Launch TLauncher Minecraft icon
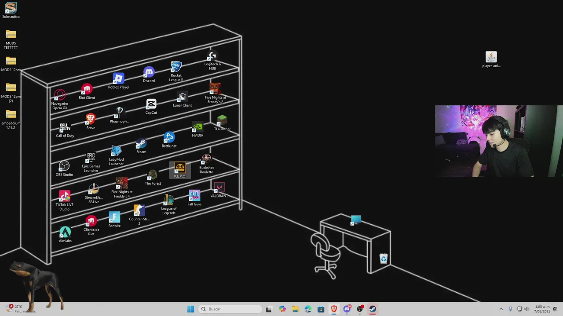The width and height of the screenshot is (563, 316). 222,123
